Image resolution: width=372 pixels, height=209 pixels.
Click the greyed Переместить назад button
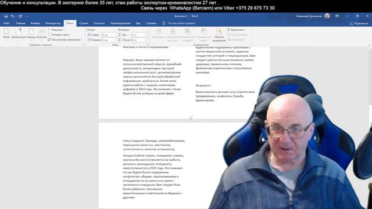204,35
